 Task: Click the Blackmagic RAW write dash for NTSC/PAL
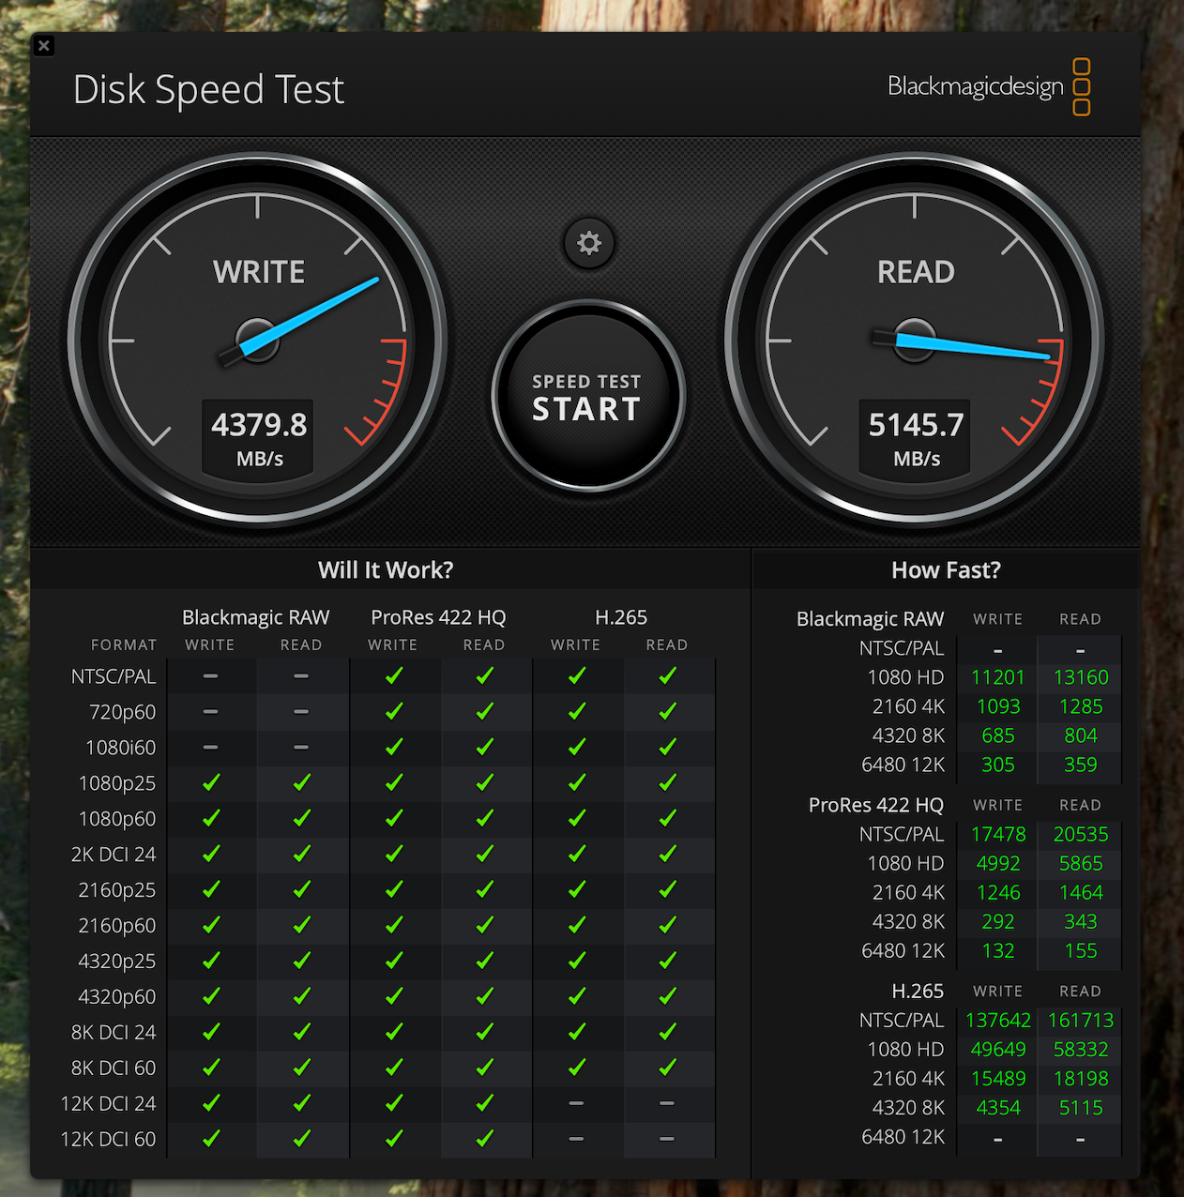coord(210,676)
